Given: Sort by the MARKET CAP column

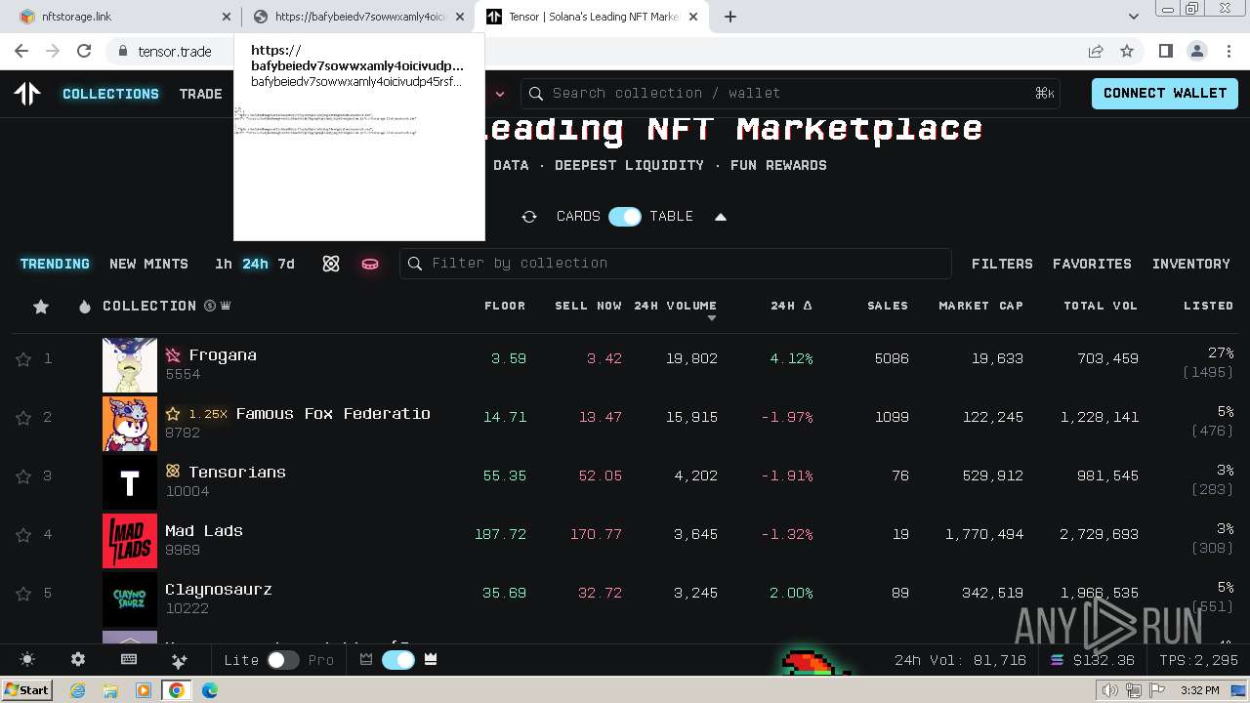Looking at the screenshot, I should click(981, 306).
